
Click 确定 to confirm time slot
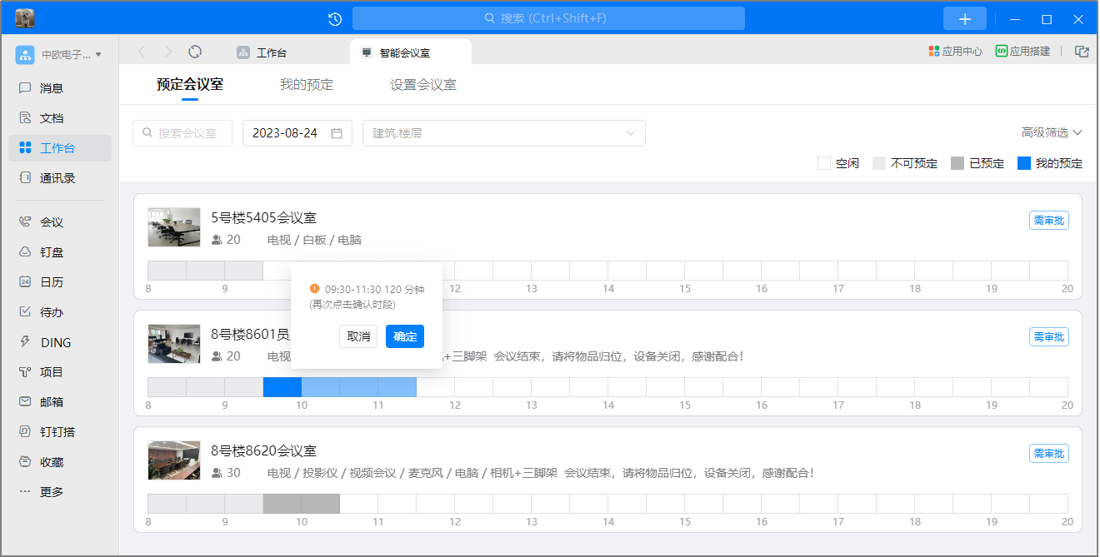(405, 336)
